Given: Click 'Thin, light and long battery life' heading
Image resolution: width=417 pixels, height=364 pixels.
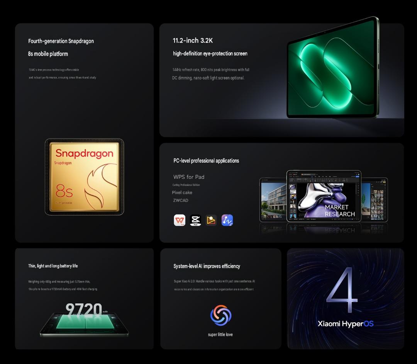Looking at the screenshot, I should 53,266.
